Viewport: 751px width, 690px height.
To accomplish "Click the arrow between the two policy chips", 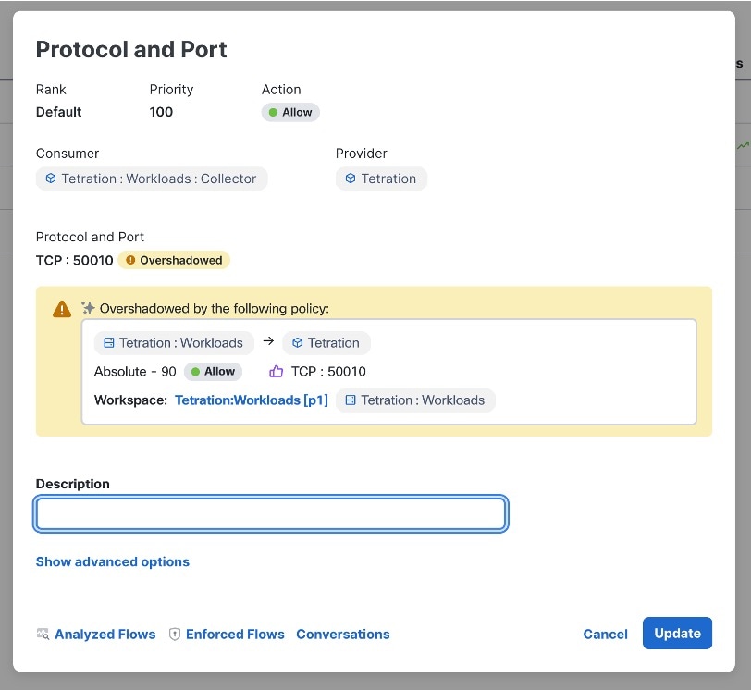I will click(x=267, y=341).
